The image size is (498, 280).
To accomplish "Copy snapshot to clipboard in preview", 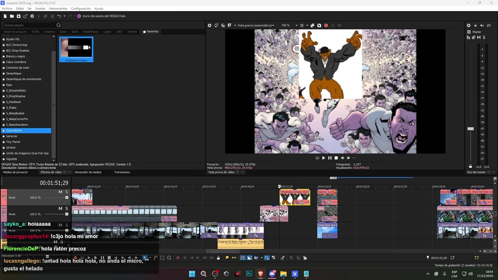I will 312,25.
